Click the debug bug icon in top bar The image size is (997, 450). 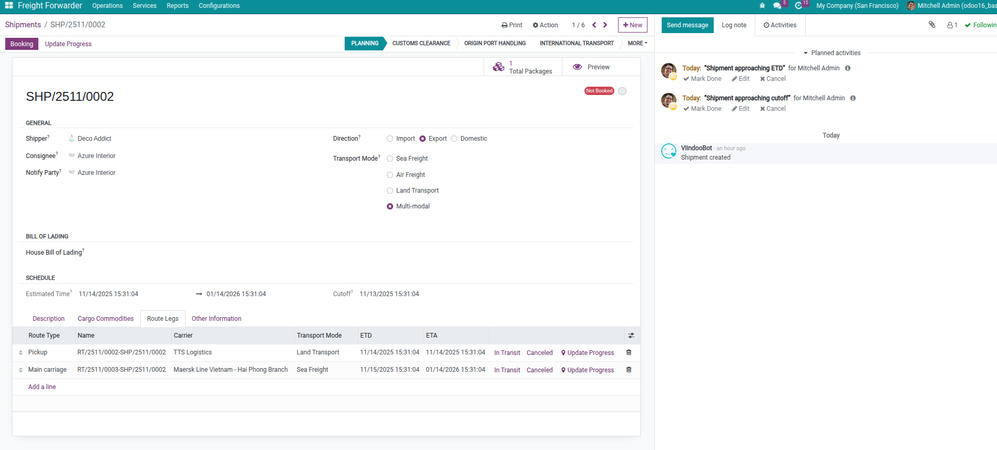[x=762, y=6]
